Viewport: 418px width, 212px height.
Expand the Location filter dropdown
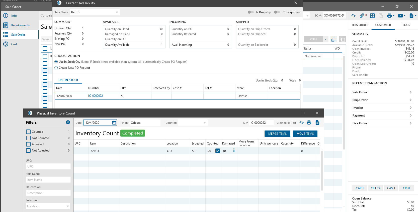68,206
